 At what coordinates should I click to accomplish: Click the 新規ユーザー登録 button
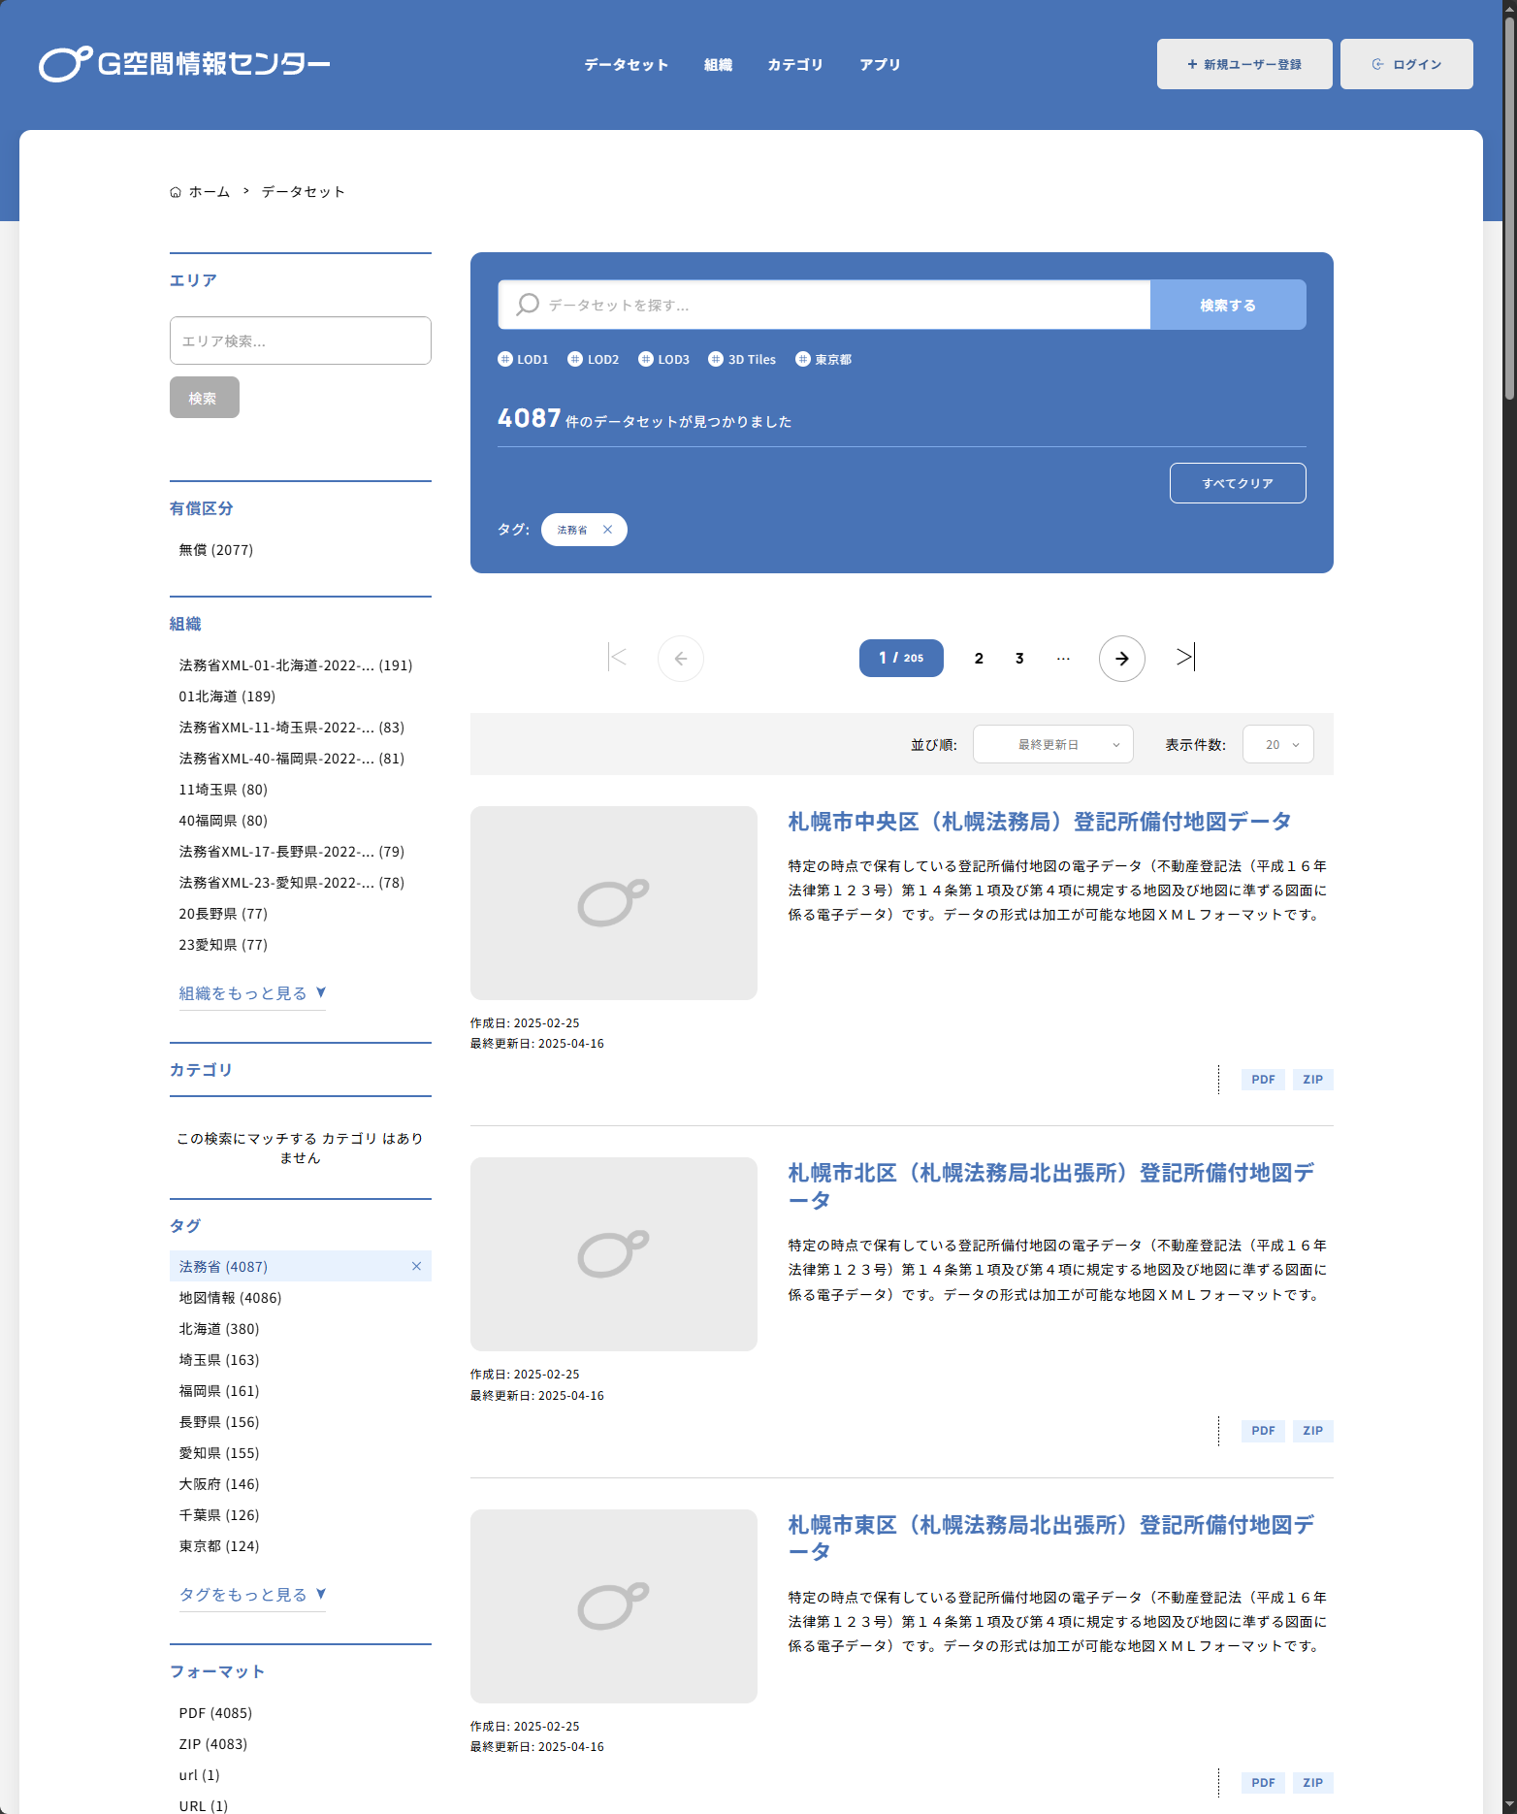[x=1243, y=64]
